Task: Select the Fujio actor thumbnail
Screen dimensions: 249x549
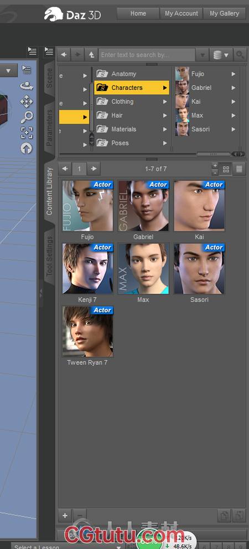Action: [x=87, y=206]
